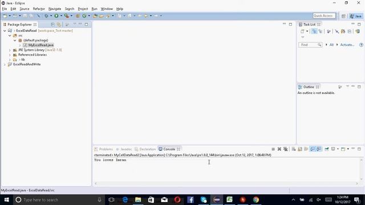Screen dimensions: 365x205
Task: Open Google Chrome from the taskbar
Action: click(256, 200)
